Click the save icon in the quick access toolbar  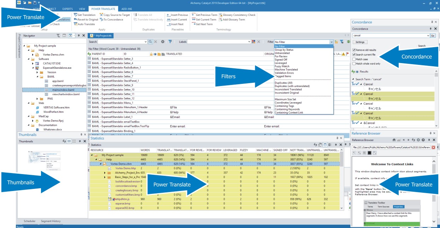click(34, 3)
